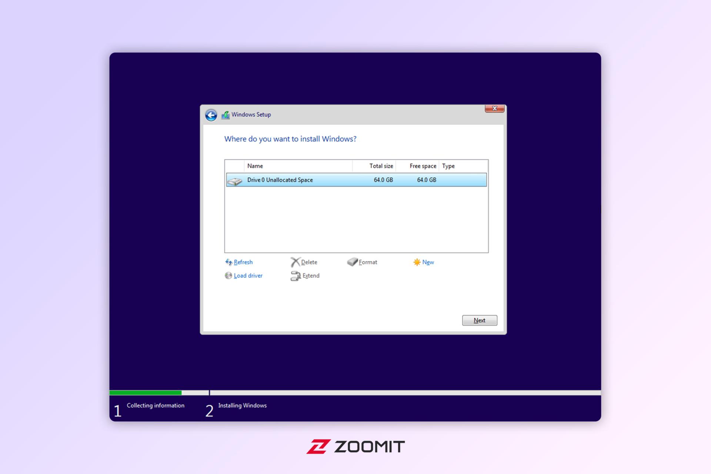Open the Refresh link
This screenshot has height=474, width=711.
point(243,262)
